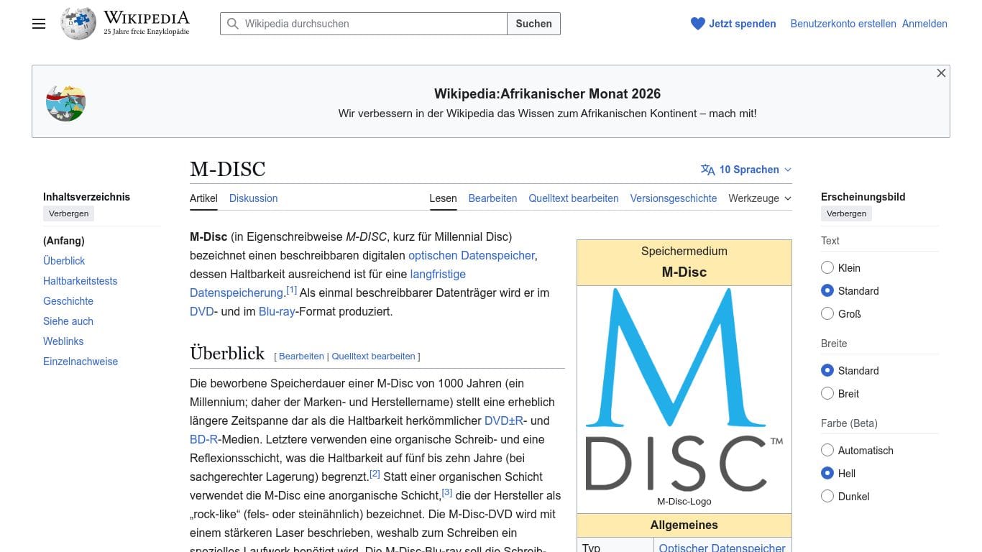Select Standard text size
982x552 pixels.
(827, 291)
